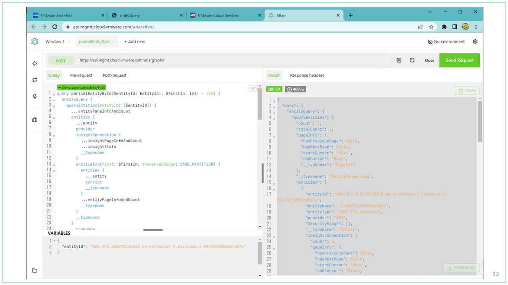The width and height of the screenshot is (508, 285).
Task: Bookmark this page with the star icon
Action: click(431, 27)
